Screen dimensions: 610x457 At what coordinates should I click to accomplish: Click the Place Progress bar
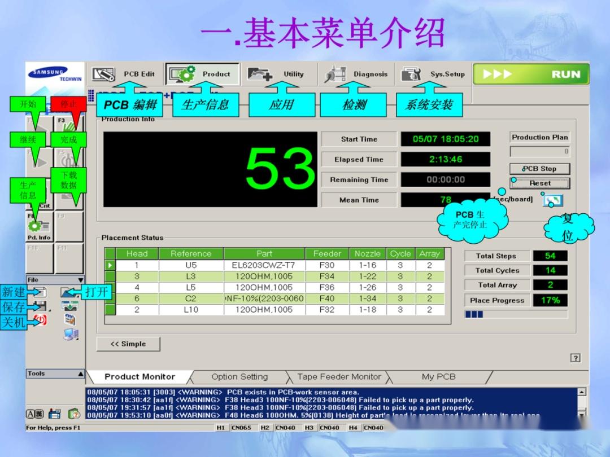(x=516, y=314)
